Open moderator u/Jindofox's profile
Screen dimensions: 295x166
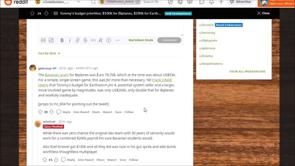[x=206, y=56]
